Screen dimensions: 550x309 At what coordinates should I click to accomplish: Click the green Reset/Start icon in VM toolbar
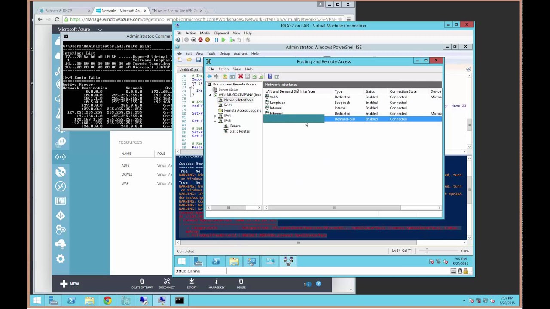[x=223, y=40]
